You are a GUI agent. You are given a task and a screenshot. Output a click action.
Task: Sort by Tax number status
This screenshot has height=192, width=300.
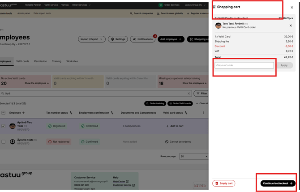[59, 113]
